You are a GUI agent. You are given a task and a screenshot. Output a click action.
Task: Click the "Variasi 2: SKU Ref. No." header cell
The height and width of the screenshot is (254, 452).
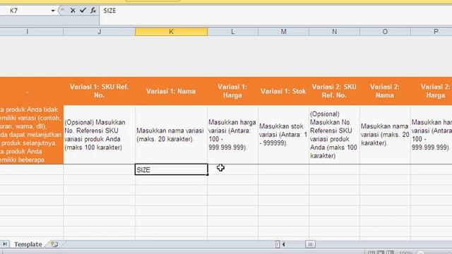pos(334,91)
